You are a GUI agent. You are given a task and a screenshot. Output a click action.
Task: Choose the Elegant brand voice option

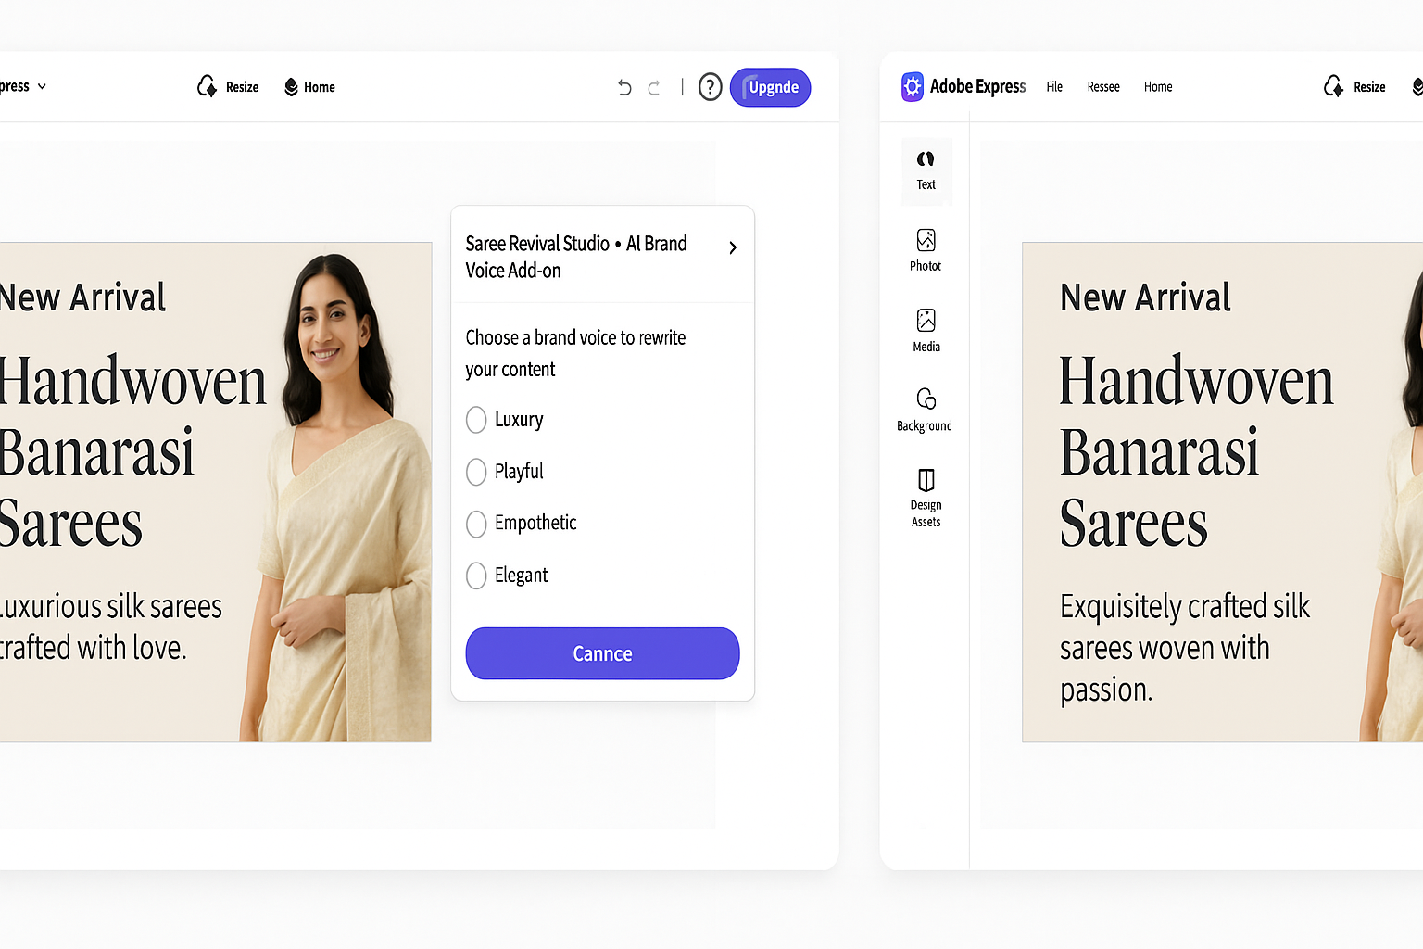[476, 576]
